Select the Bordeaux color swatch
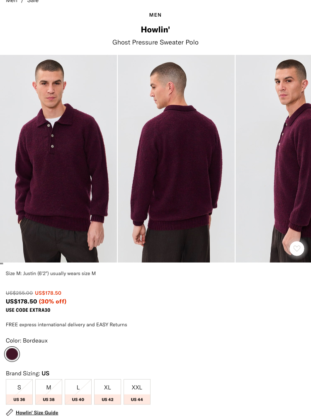311x419 pixels. tap(12, 354)
